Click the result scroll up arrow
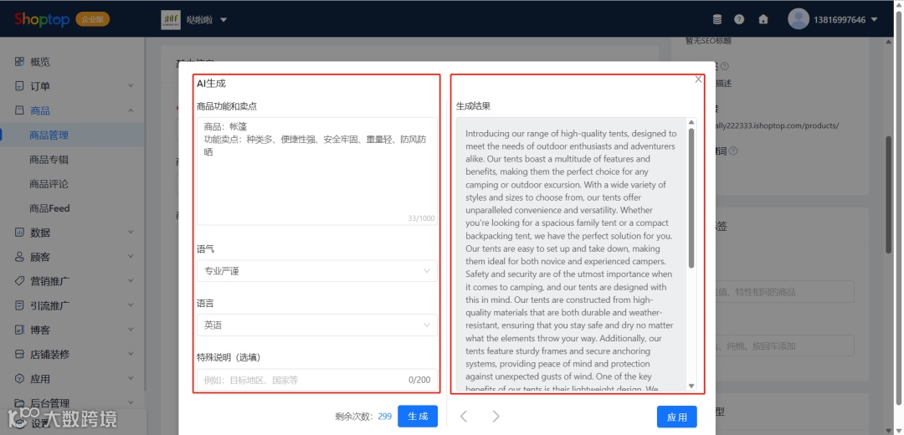 point(691,122)
